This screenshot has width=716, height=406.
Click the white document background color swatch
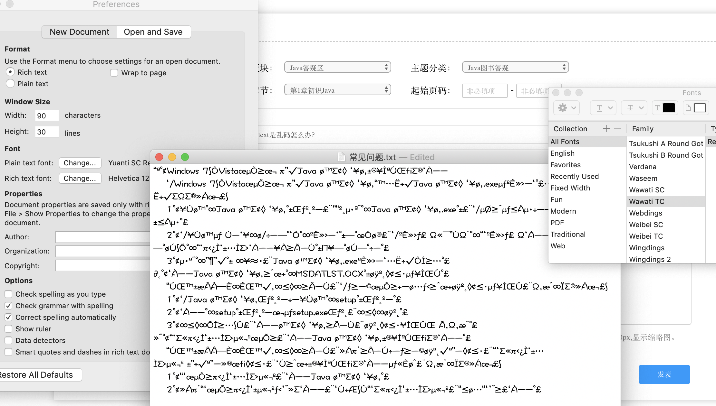coord(700,108)
